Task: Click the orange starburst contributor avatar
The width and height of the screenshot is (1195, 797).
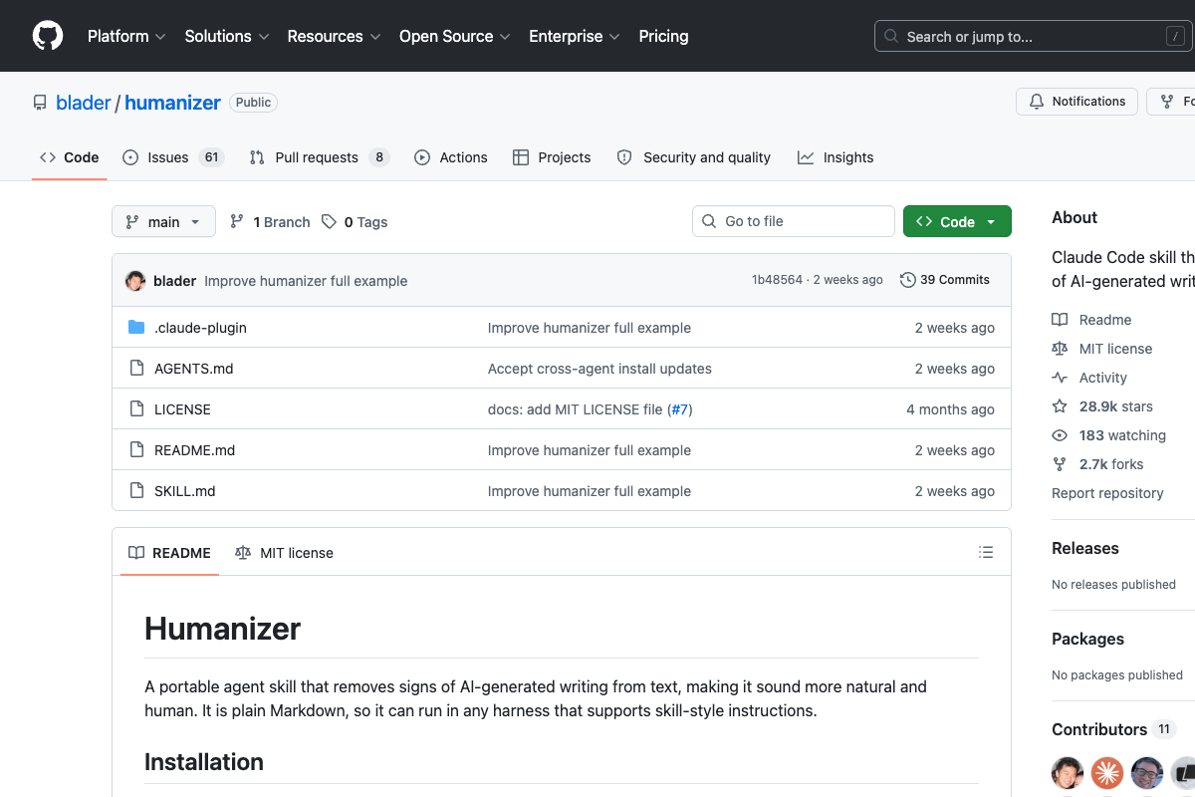Action: 1107,772
